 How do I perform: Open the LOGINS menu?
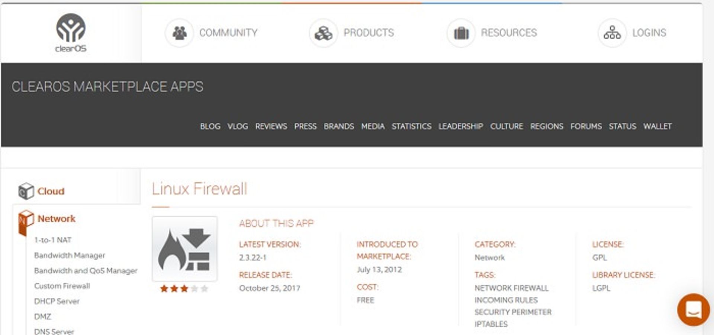(649, 33)
